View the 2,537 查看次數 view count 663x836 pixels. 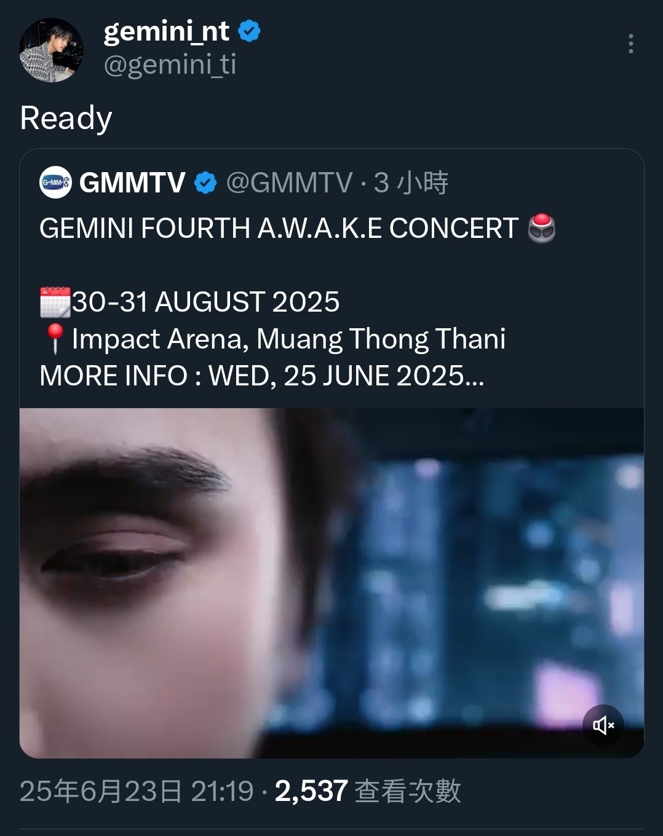point(368,791)
